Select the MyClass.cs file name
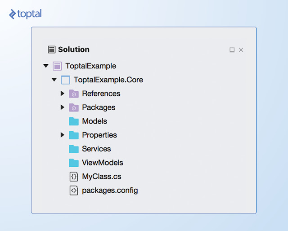Image resolution: width=288 pixels, height=231 pixels. pos(101,177)
